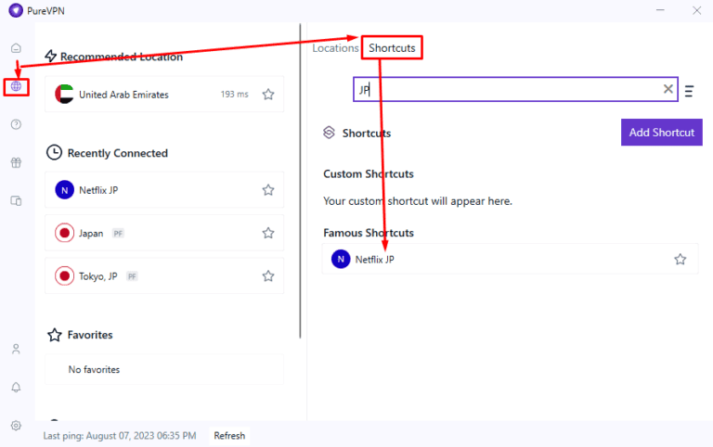This screenshot has width=713, height=447.
Task: Click the N icon of Famous Netflix JP
Action: (341, 259)
